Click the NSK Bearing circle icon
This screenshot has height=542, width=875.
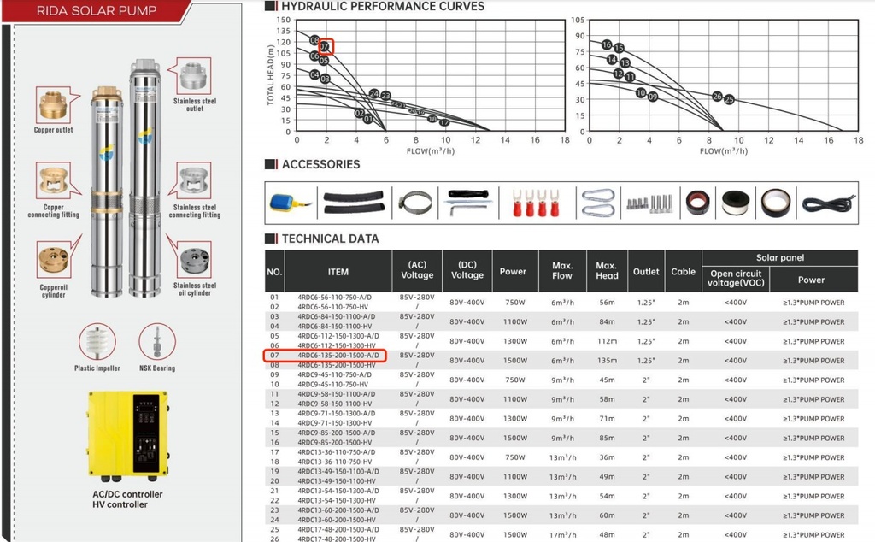pyautogui.click(x=157, y=342)
